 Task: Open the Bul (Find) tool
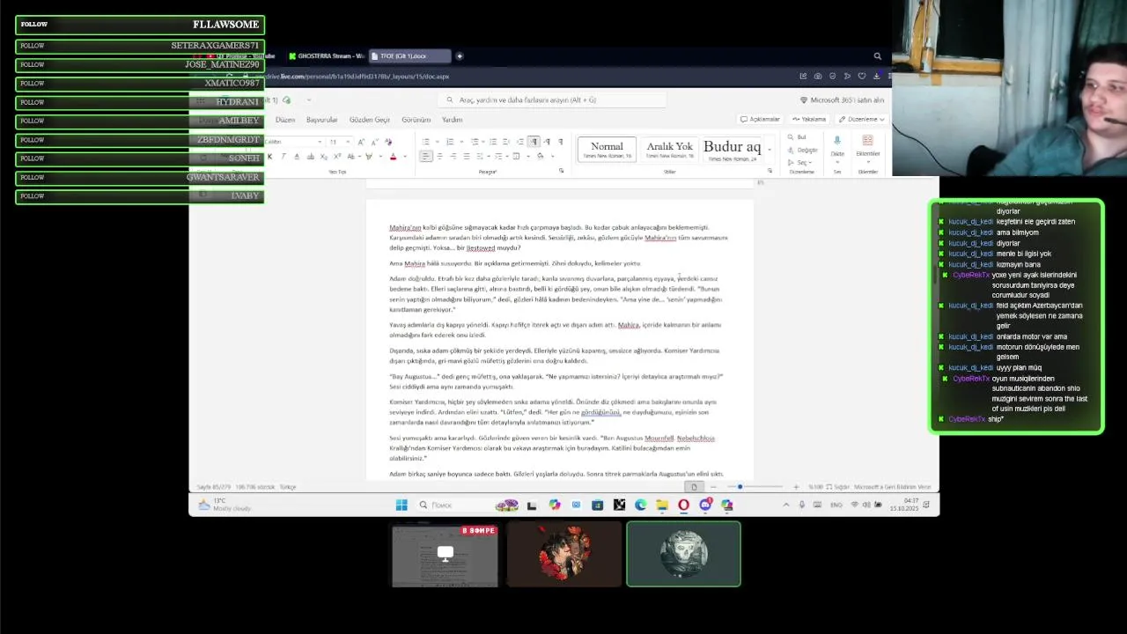(798, 137)
